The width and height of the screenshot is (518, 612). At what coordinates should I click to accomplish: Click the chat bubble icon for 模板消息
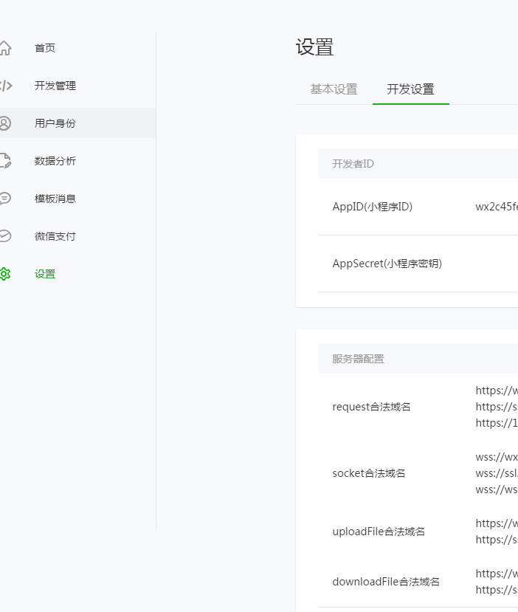coord(5,199)
